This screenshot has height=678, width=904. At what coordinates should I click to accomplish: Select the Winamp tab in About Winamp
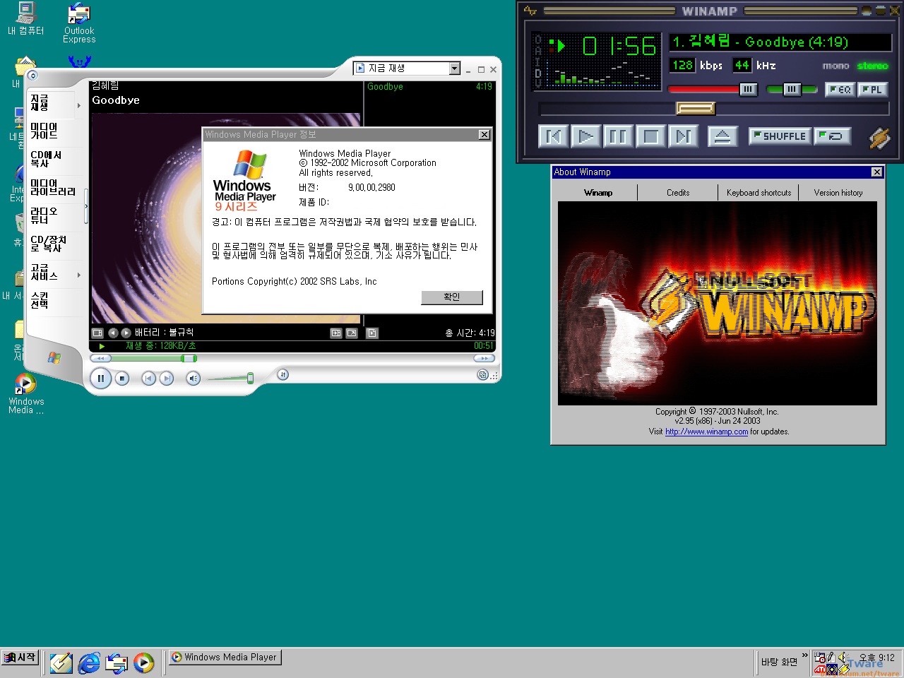(598, 192)
